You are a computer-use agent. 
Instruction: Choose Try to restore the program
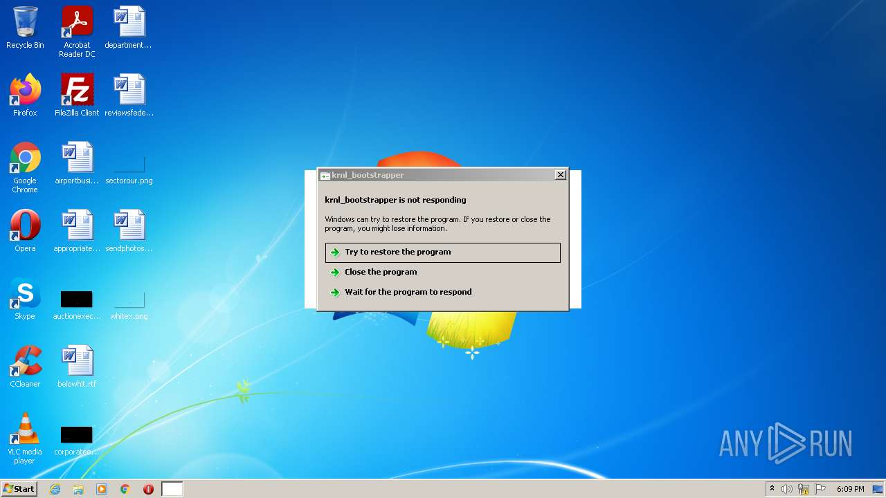pos(443,252)
